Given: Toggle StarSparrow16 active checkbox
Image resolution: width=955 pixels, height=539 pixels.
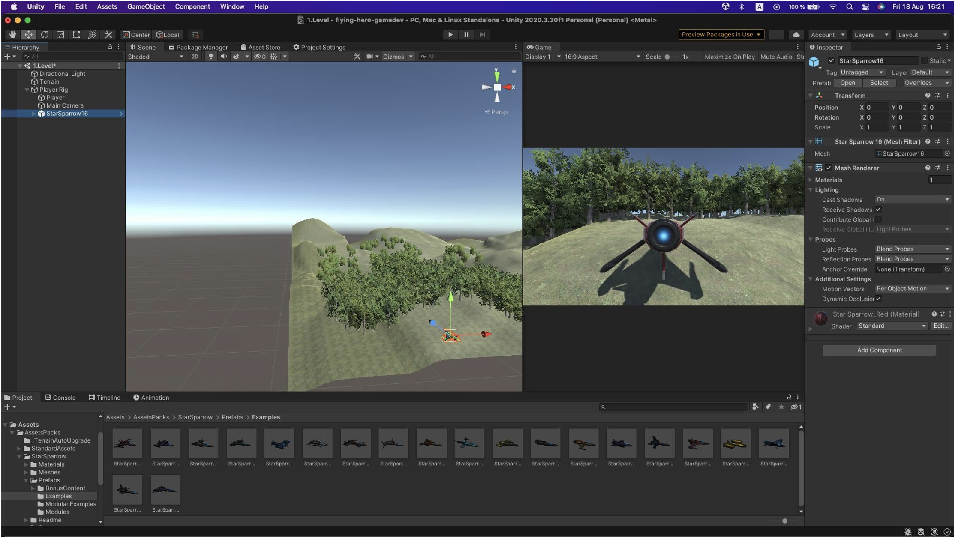Looking at the screenshot, I should coord(832,60).
